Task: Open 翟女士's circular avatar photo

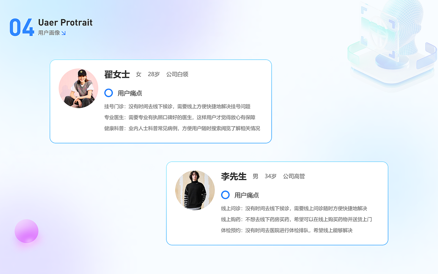Action: [78, 88]
